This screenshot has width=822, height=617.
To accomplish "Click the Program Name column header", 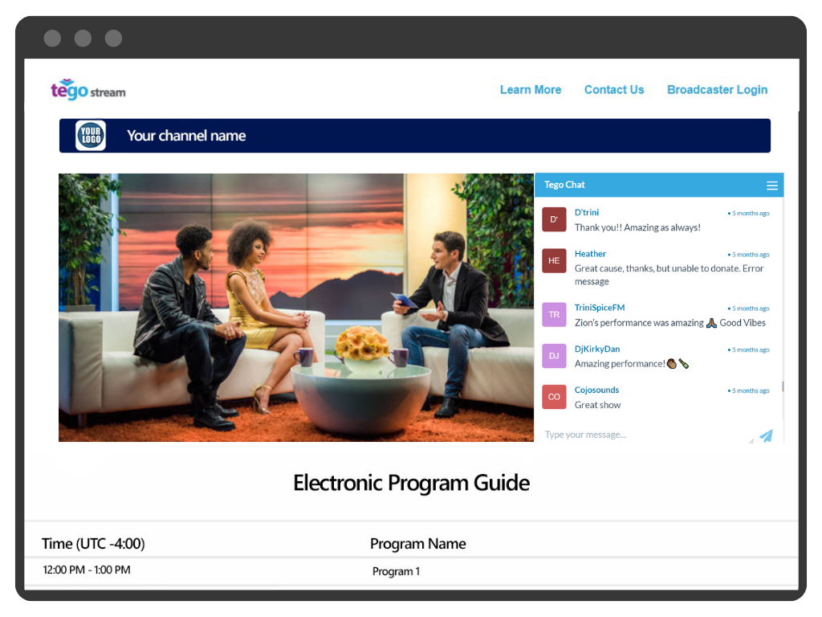I will [x=417, y=544].
